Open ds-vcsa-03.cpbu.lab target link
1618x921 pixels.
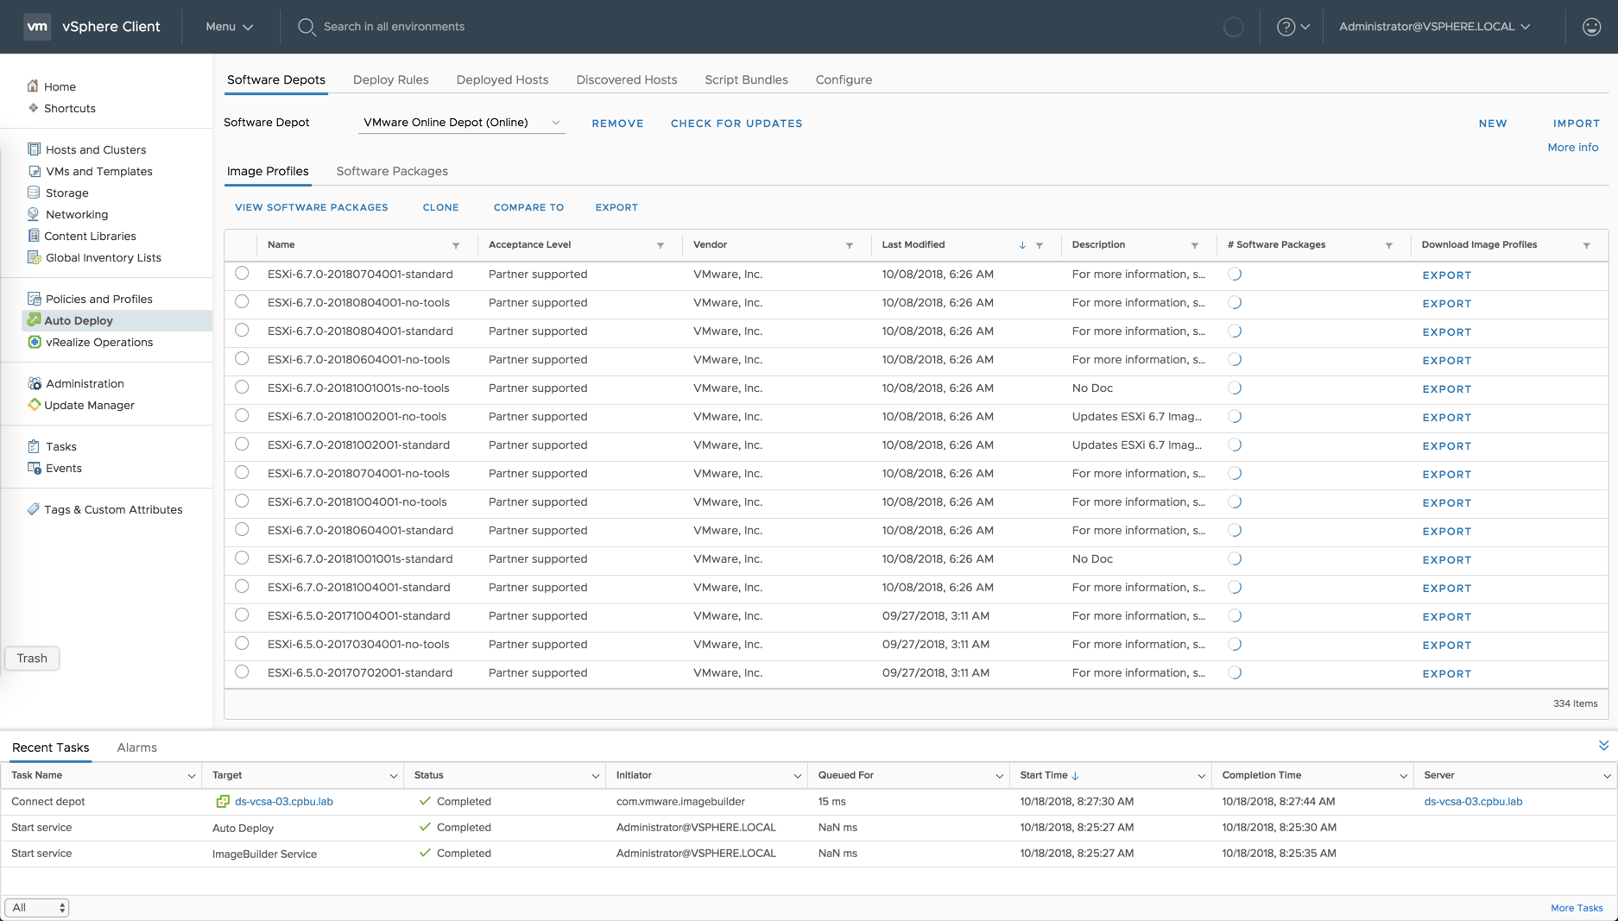click(x=283, y=801)
